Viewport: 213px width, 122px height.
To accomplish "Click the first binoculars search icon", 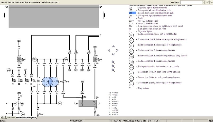I will 207,2.
